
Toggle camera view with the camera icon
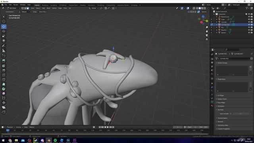pos(207,35)
